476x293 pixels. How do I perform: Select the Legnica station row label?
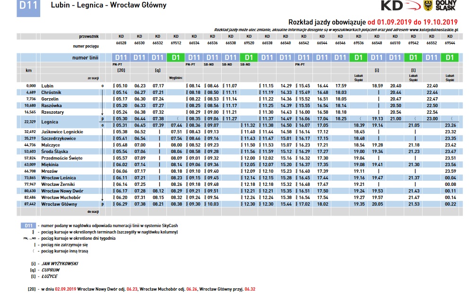coord(50,122)
